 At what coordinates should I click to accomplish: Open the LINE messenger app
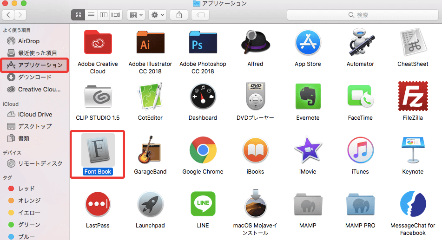click(x=203, y=204)
